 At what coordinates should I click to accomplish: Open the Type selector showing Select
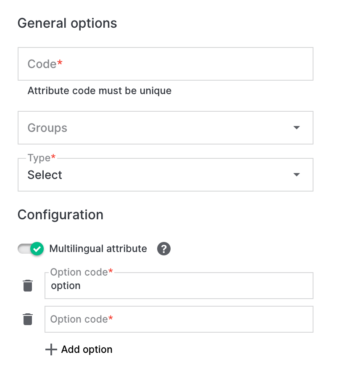(166, 175)
